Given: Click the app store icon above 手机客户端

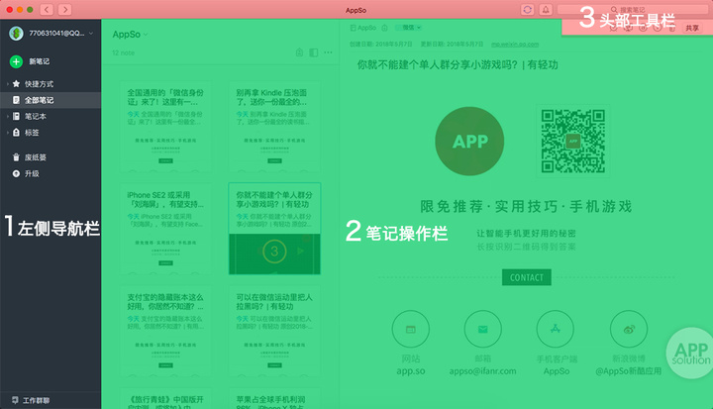Looking at the screenshot, I should (x=556, y=329).
